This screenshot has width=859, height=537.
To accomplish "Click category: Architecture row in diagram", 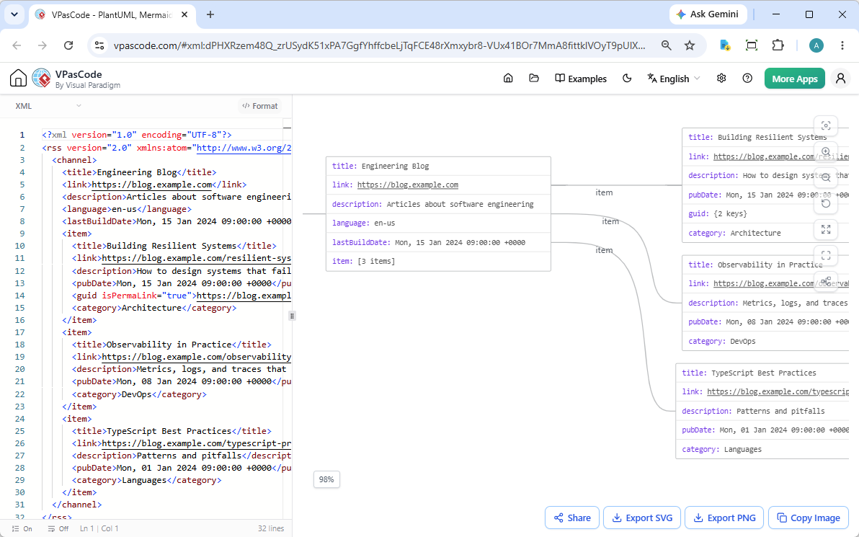I will click(x=765, y=233).
